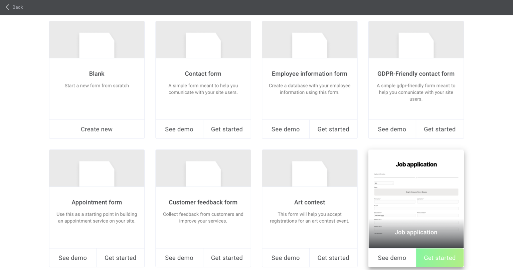See demo of the Contact form
The image size is (513, 270).
click(179, 129)
